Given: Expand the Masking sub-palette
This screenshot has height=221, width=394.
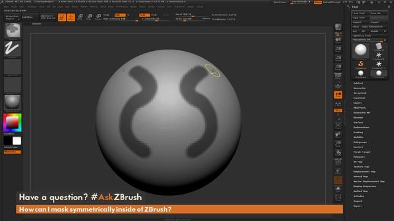Looking at the screenshot, I should [x=358, y=133].
